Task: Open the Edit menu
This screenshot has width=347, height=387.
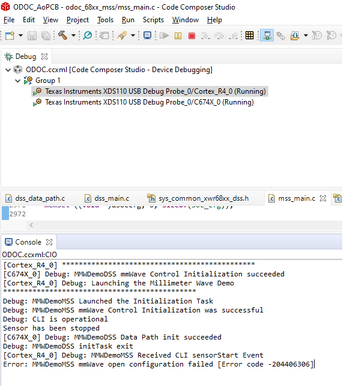Action: [29, 20]
